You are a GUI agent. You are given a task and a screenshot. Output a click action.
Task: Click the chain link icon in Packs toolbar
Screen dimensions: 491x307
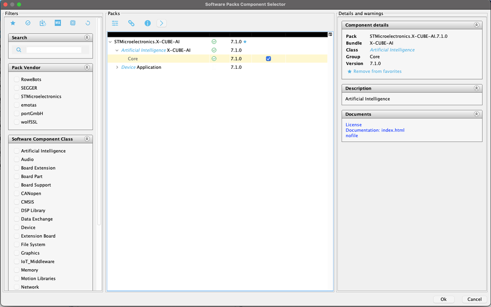pos(131,23)
